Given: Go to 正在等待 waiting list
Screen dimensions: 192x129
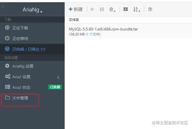Looking at the screenshot, I should (x=32, y=39).
